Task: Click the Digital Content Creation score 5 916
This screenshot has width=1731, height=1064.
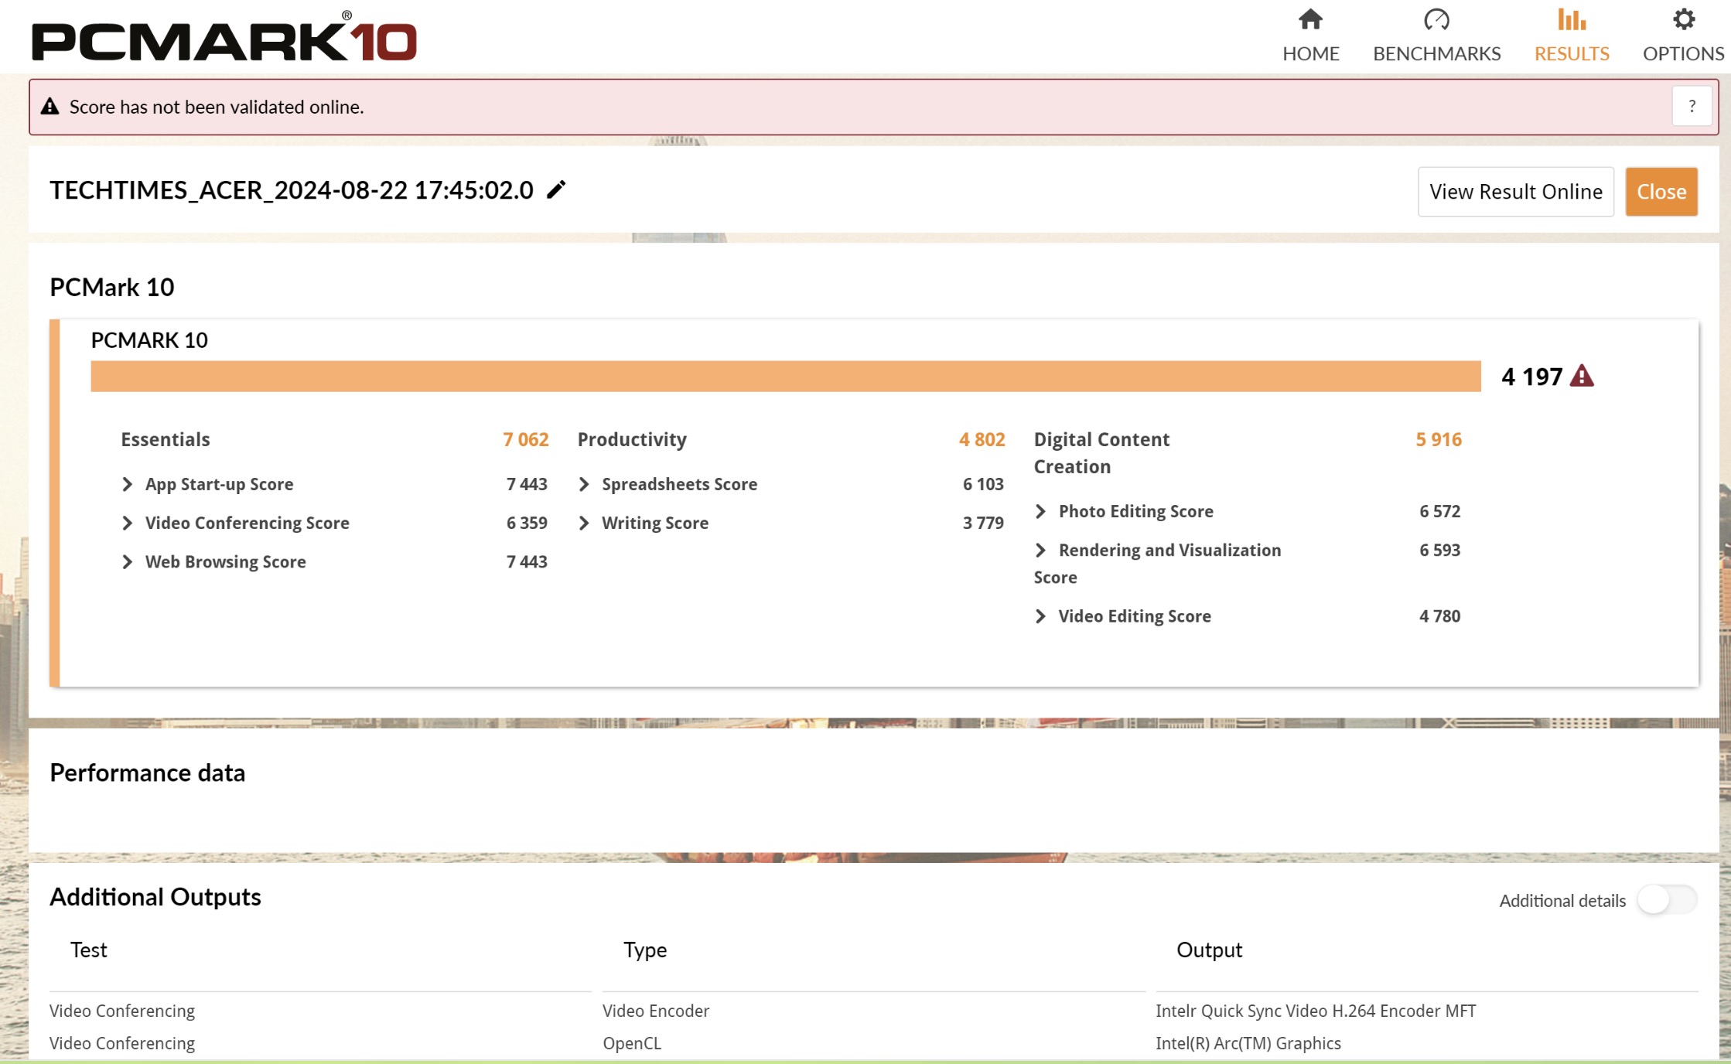Action: [1439, 439]
